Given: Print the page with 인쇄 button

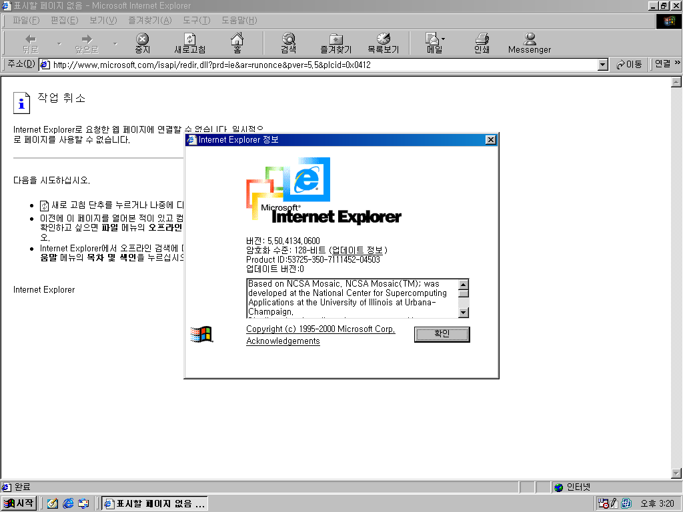Looking at the screenshot, I should pyautogui.click(x=482, y=43).
